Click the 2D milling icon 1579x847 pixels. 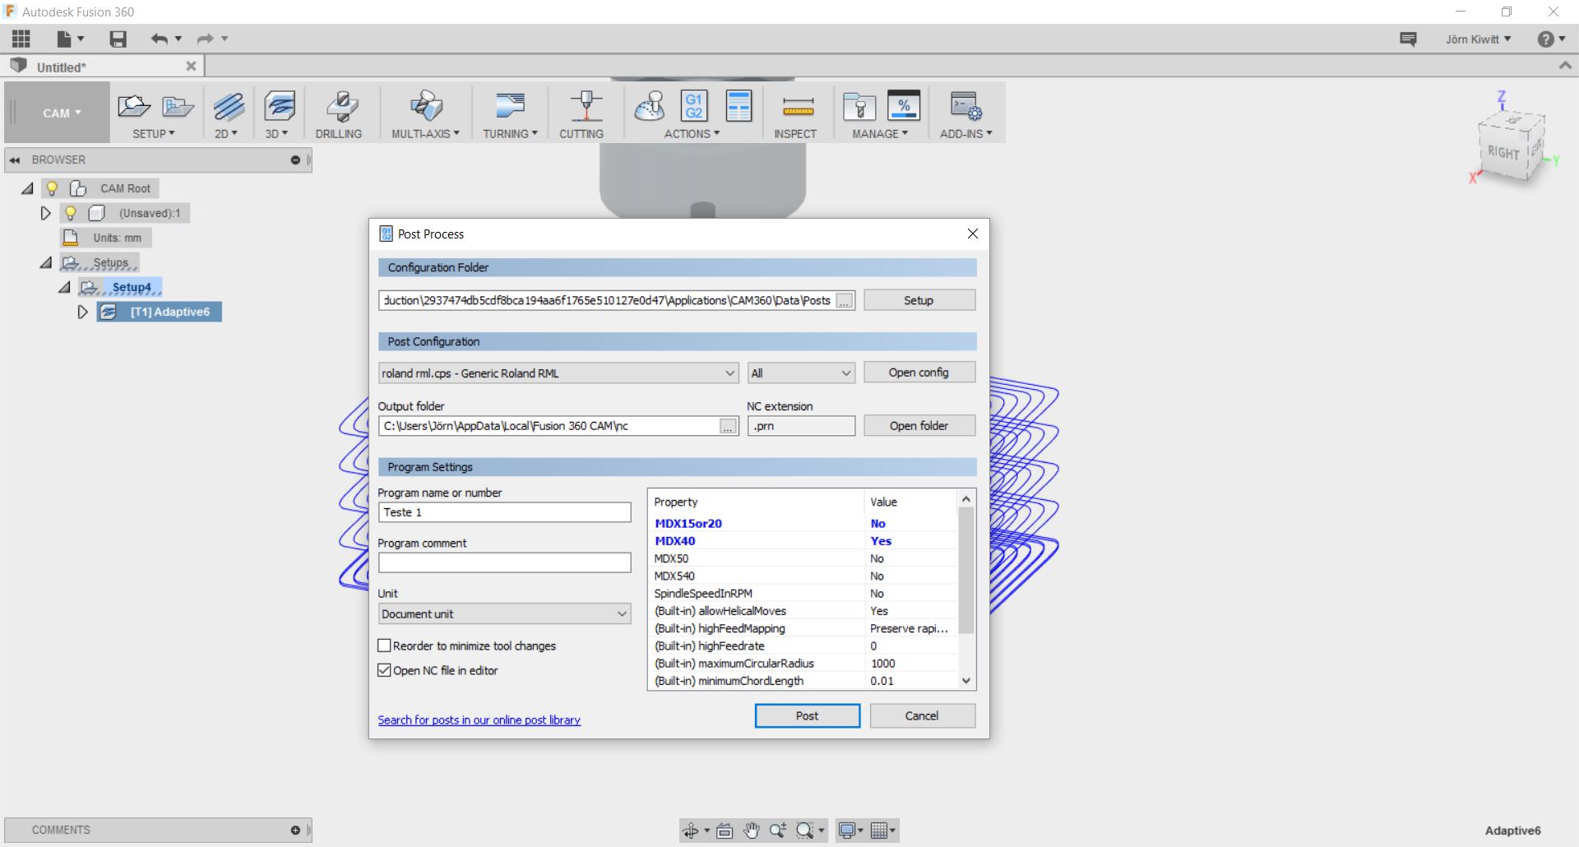[228, 106]
